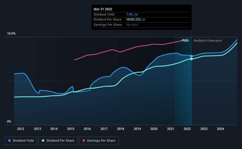Image resolution: width=242 pixels, height=149 pixels.
Task: Click the 2017 x-axis label
Action: tap(104, 129)
